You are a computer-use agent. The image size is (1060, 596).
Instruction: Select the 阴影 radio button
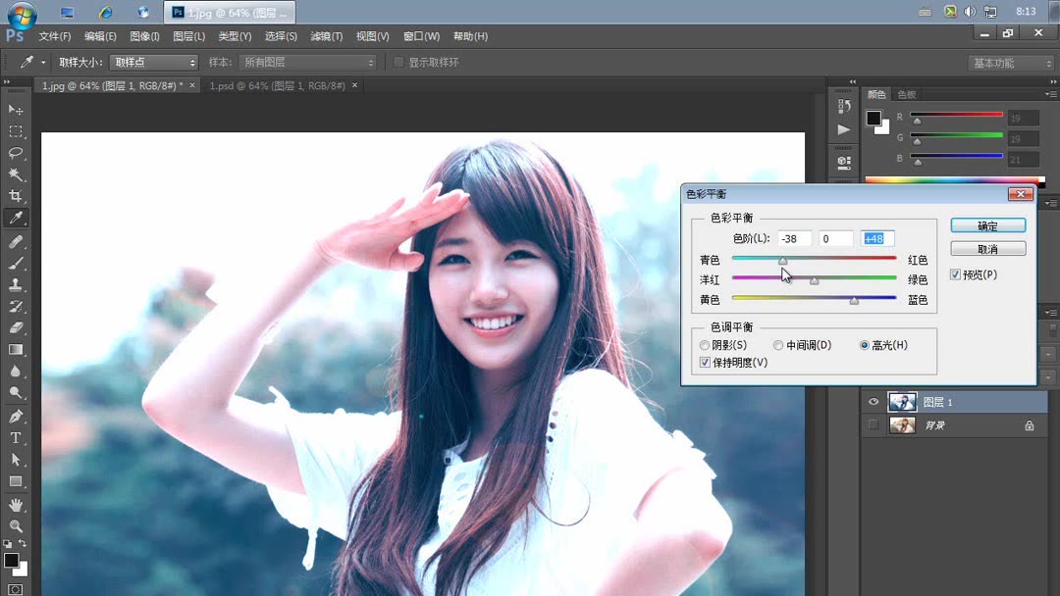[x=705, y=345]
